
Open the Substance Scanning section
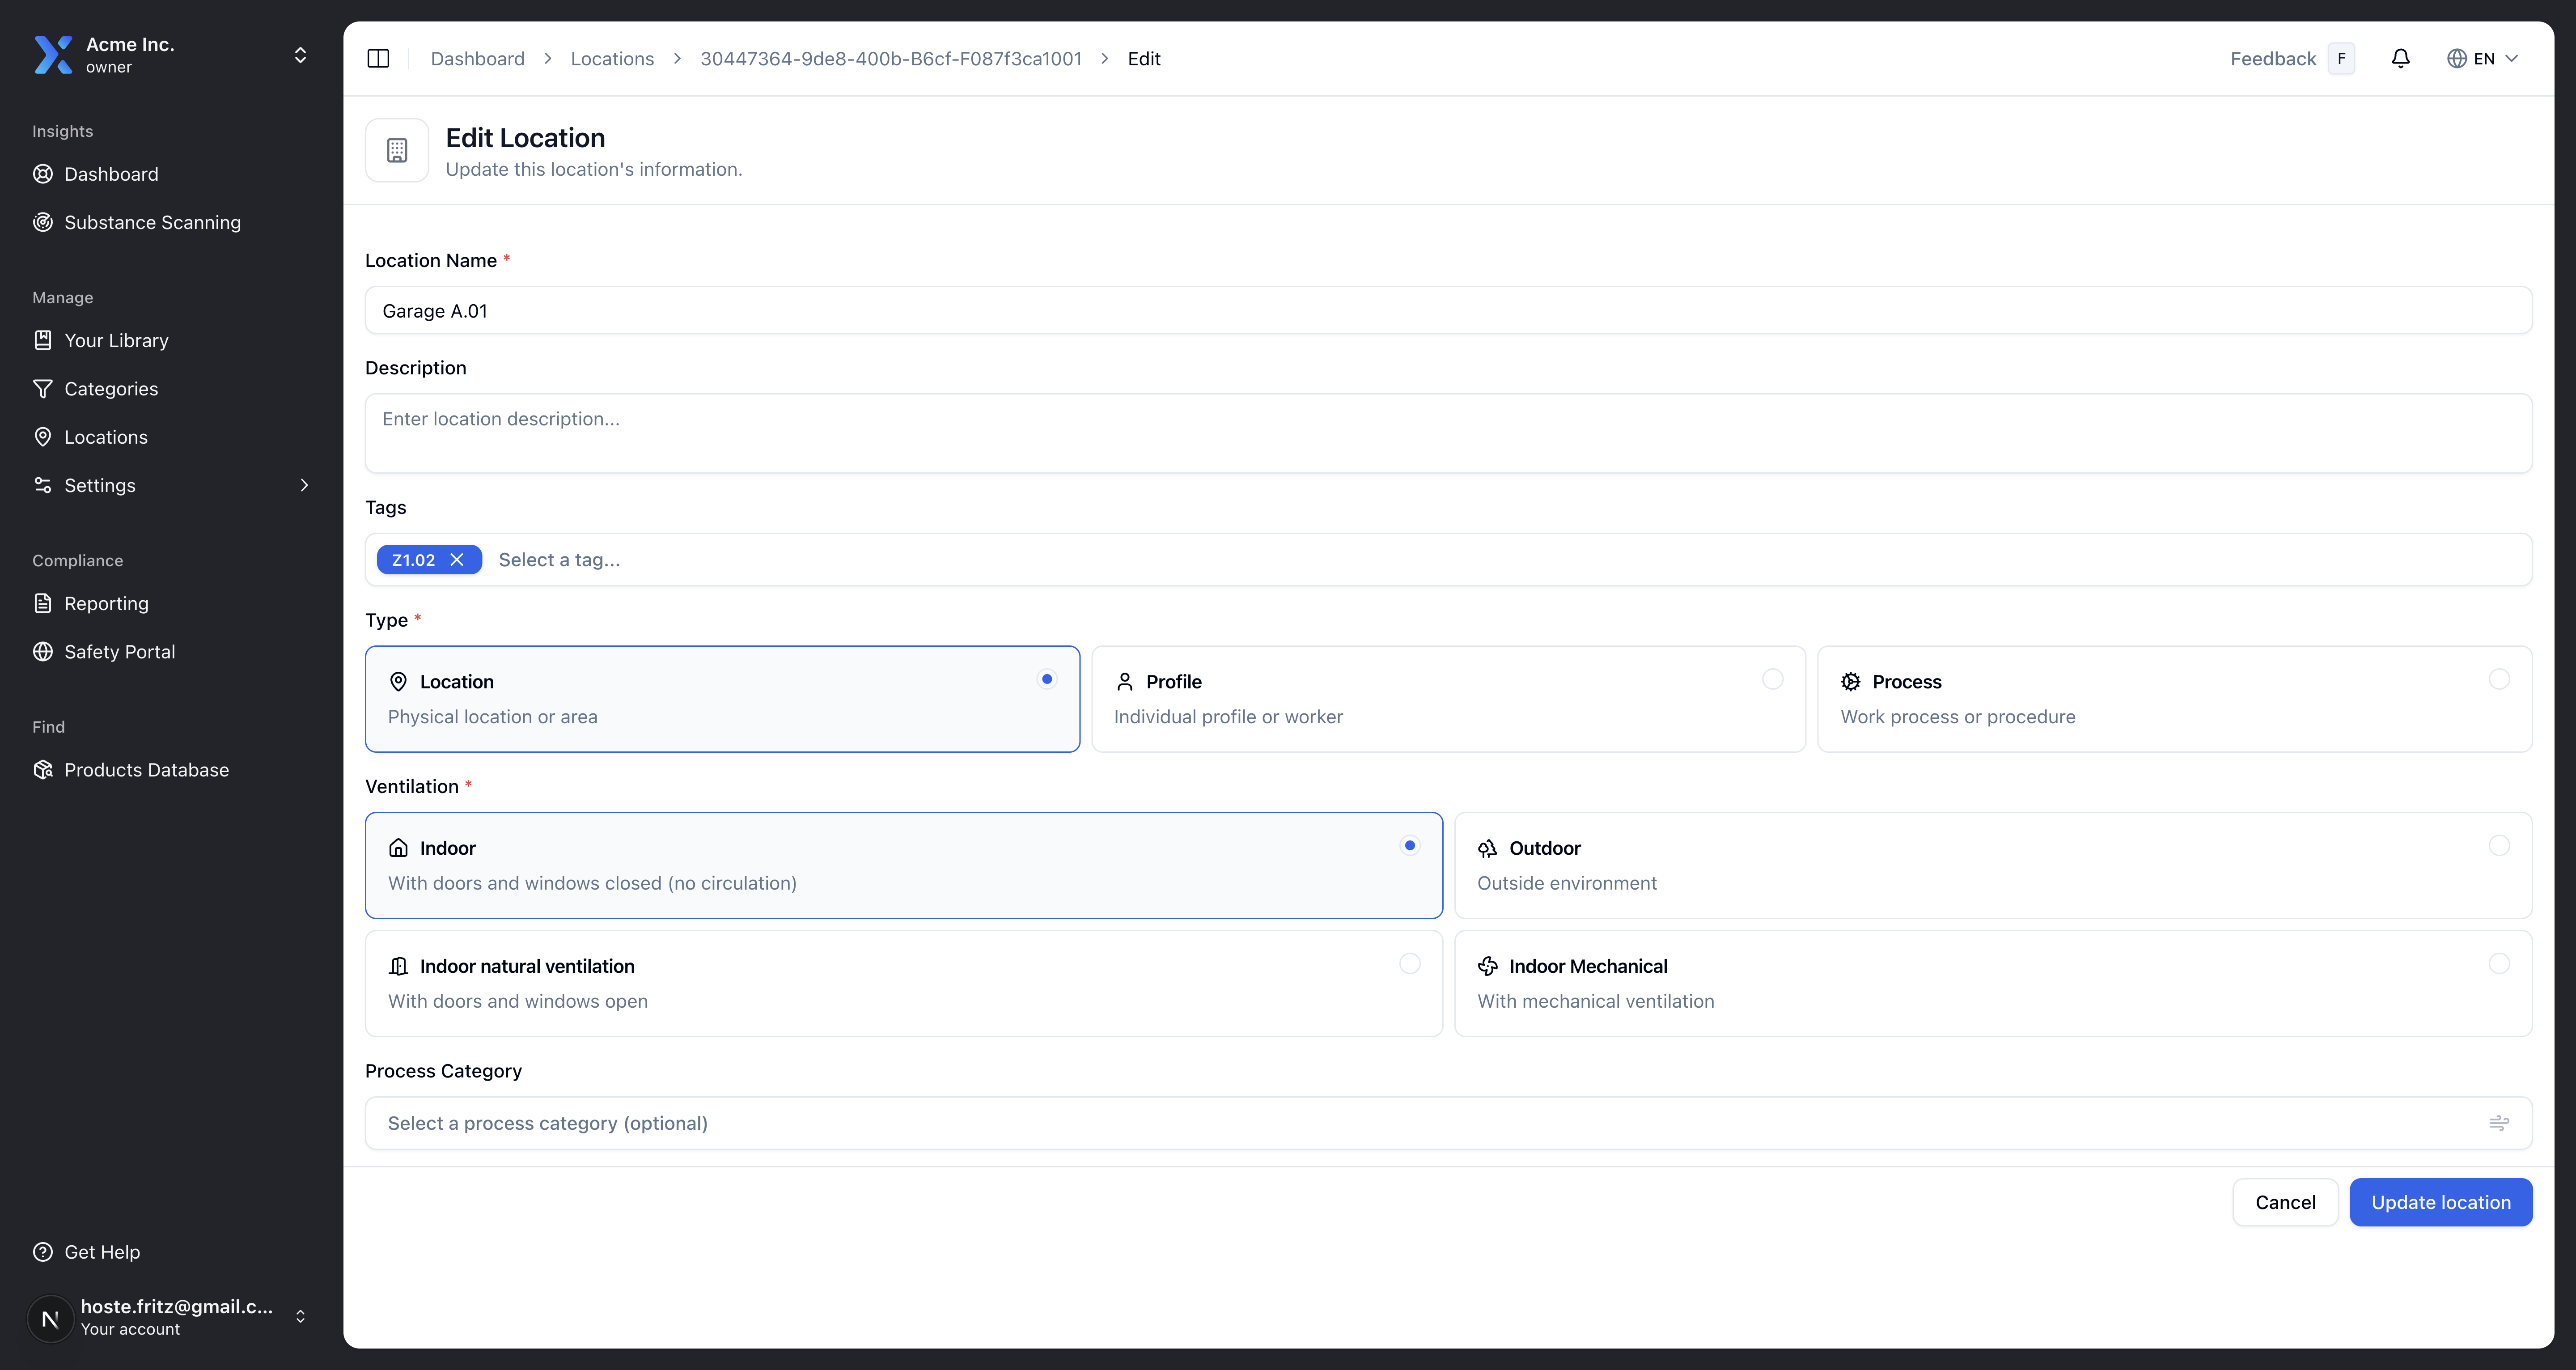pos(152,222)
